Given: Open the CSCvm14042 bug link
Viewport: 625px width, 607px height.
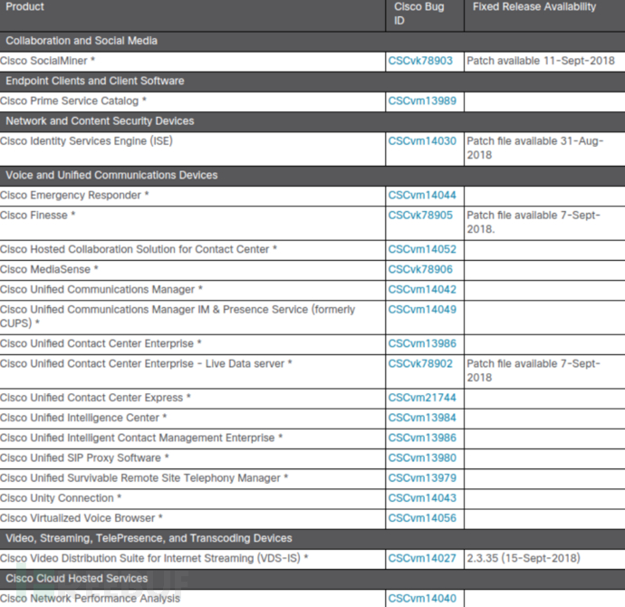Looking at the screenshot, I should [422, 290].
